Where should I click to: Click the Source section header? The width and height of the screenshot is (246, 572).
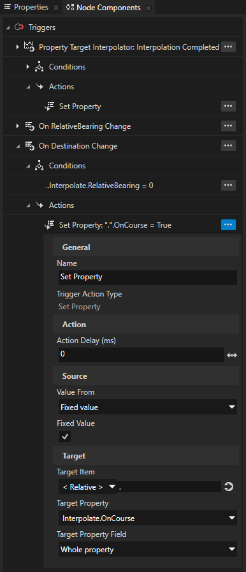click(x=146, y=376)
